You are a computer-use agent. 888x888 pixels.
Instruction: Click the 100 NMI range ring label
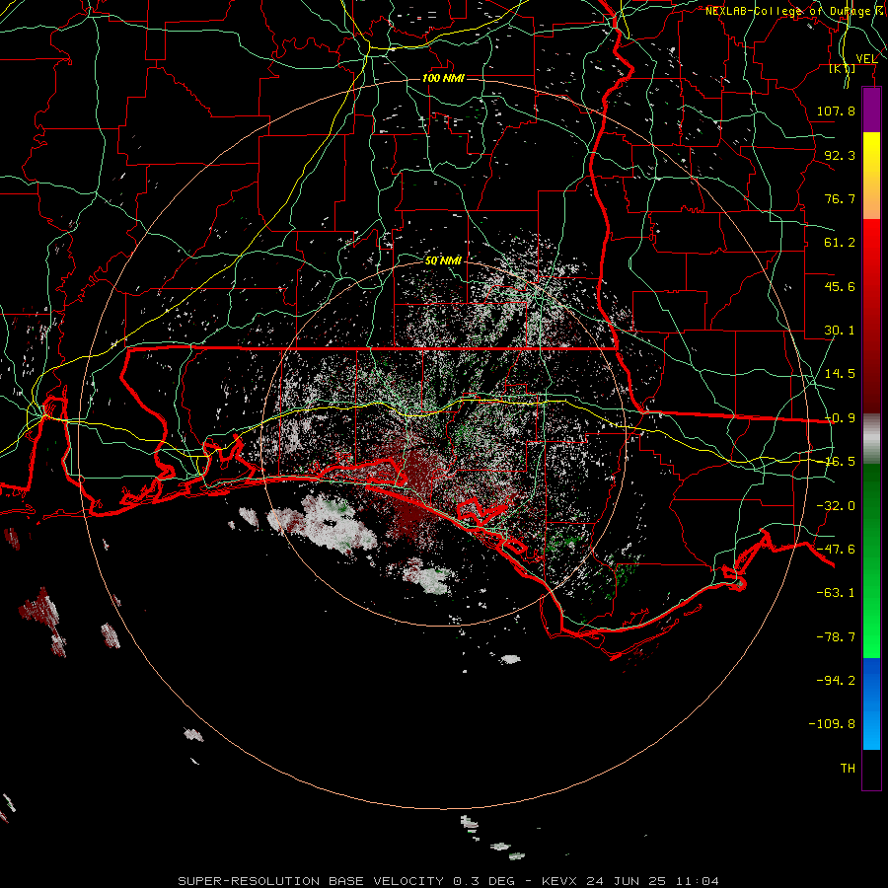[x=443, y=78]
